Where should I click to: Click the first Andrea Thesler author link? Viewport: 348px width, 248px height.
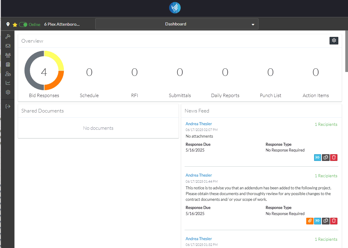point(199,124)
